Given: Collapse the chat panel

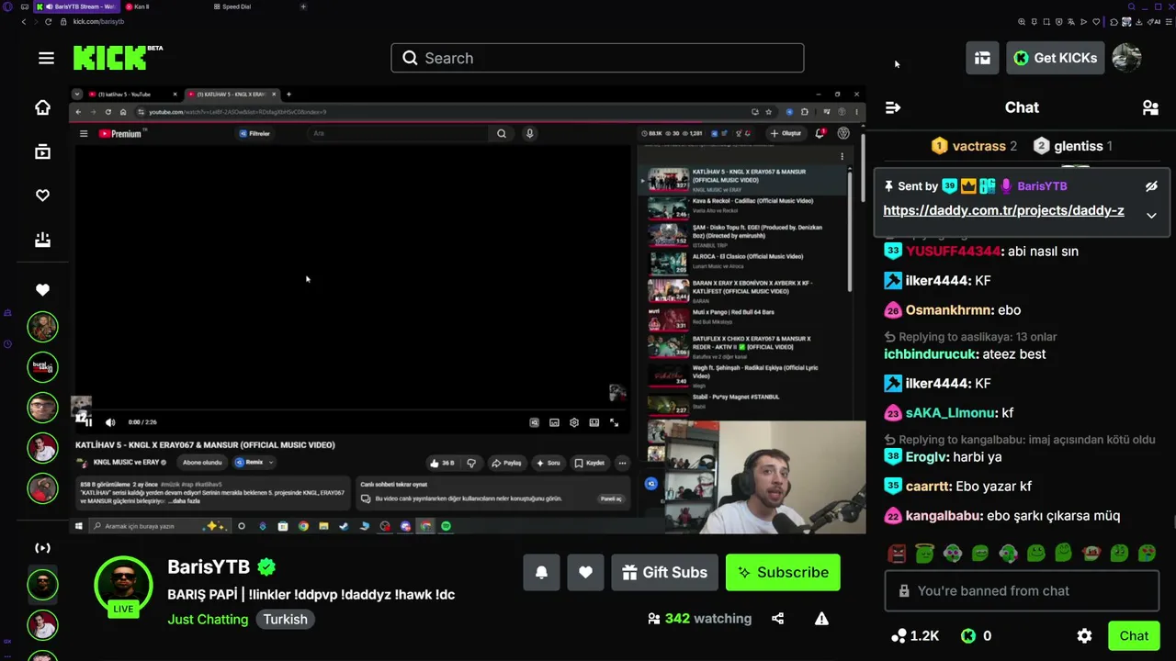Looking at the screenshot, I should click(892, 107).
